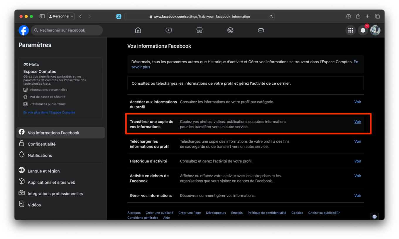The image size is (399, 239).
Task: Open Emplois footer link
Action: tap(237, 213)
